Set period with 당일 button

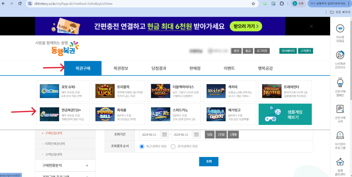coord(210,135)
